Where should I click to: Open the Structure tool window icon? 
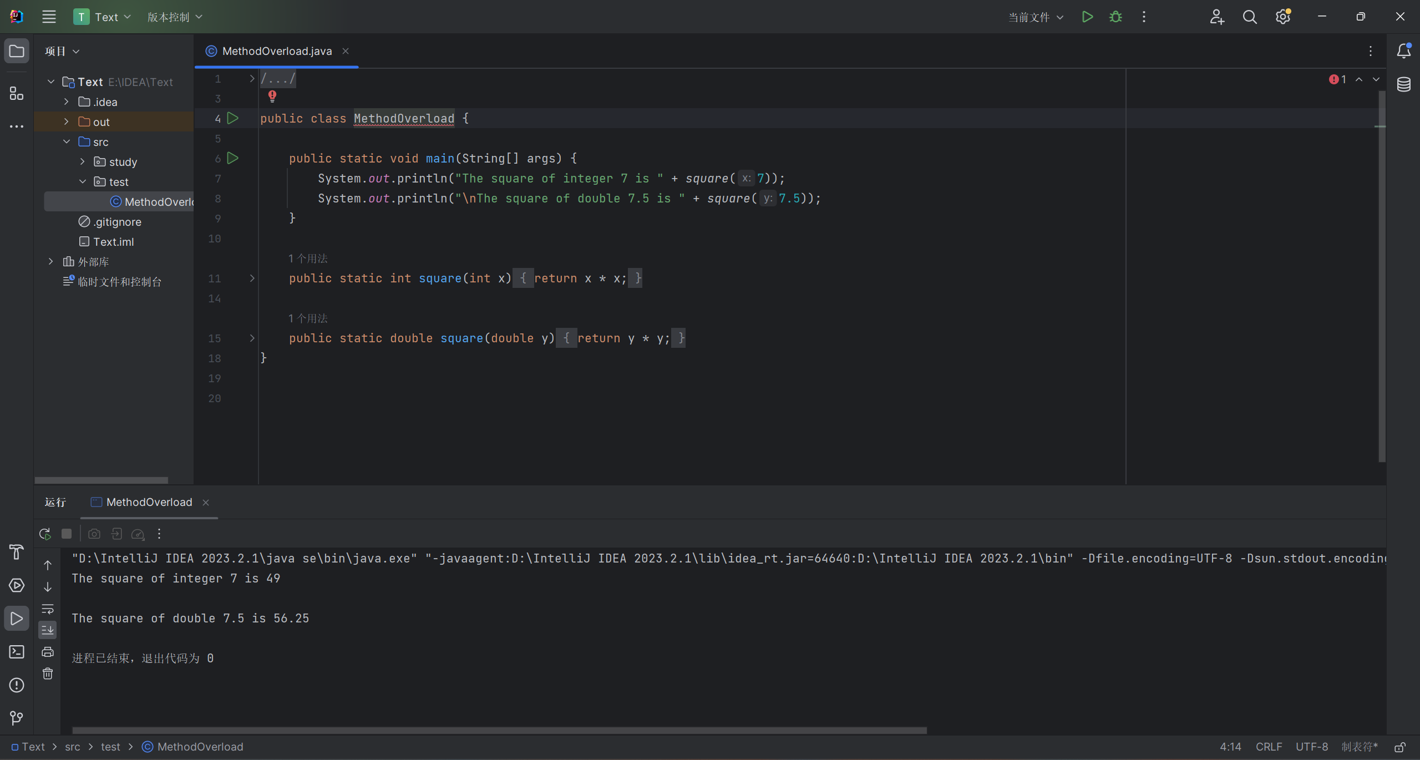pyautogui.click(x=17, y=93)
